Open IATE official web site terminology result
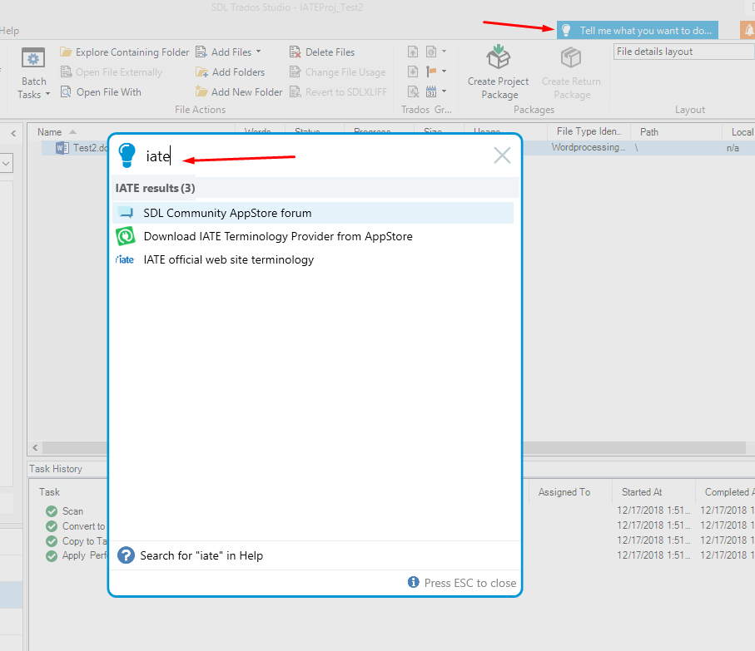The width and height of the screenshot is (755, 651). (x=313, y=259)
